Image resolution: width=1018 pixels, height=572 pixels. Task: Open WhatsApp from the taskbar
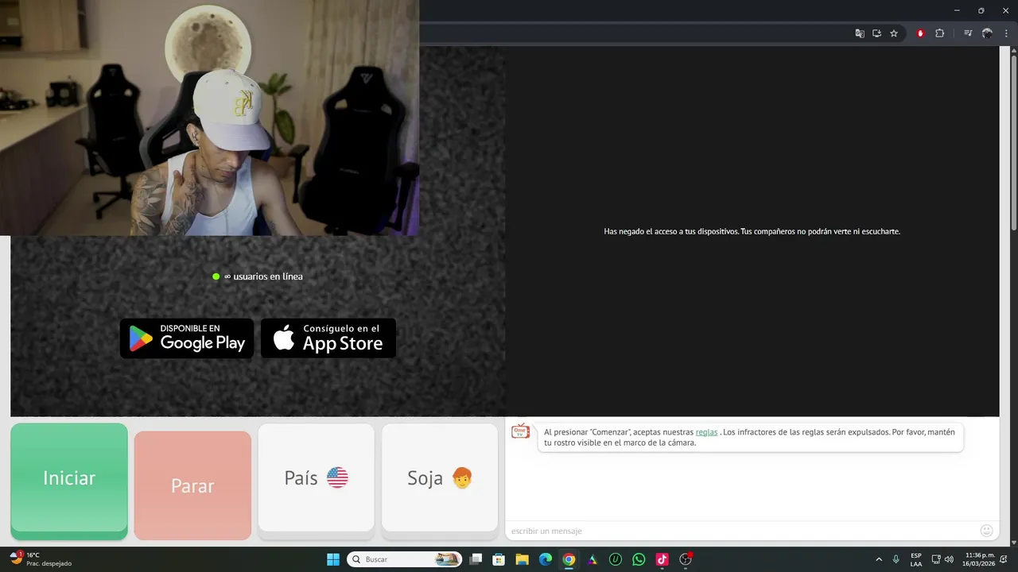pos(639,559)
